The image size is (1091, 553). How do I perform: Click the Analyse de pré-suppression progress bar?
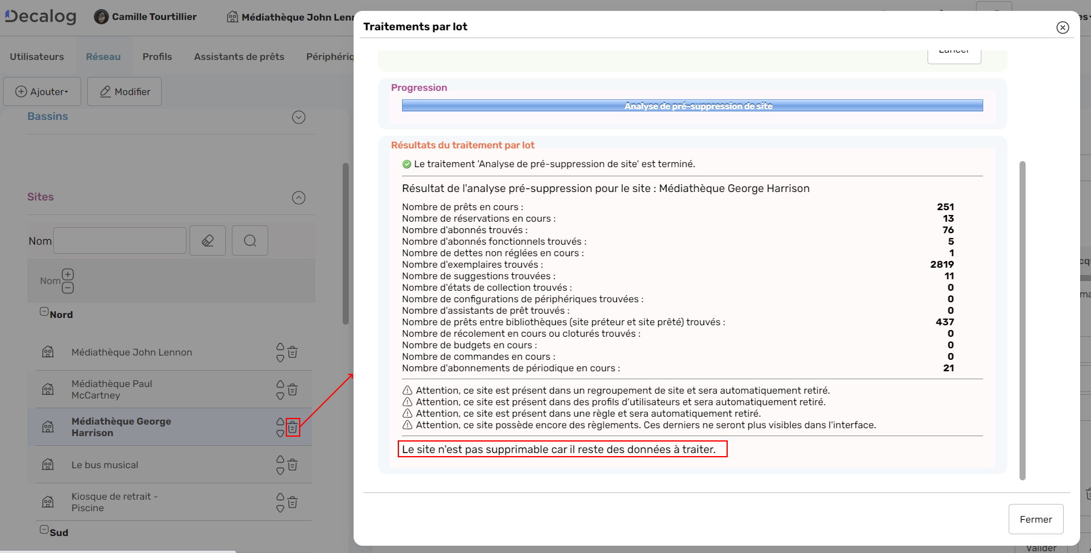(692, 105)
